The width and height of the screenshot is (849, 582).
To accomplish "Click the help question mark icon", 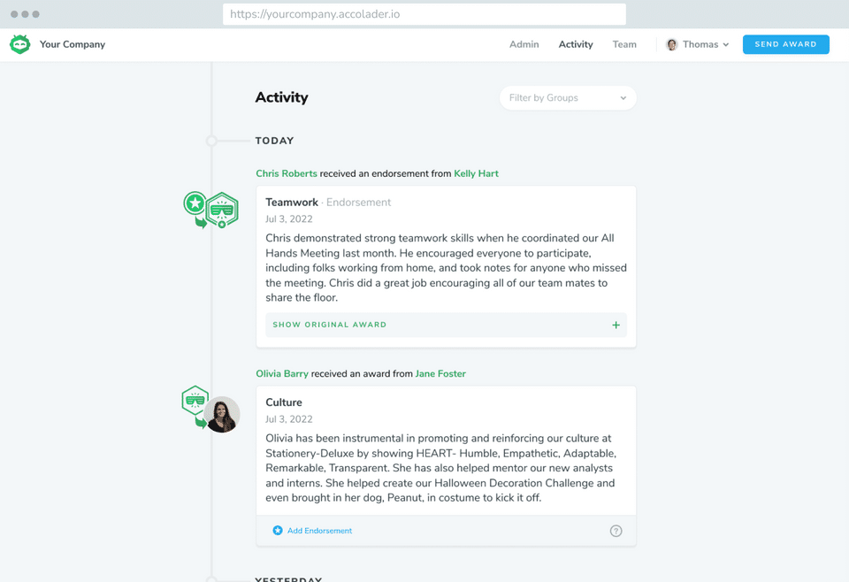I will coord(616,531).
